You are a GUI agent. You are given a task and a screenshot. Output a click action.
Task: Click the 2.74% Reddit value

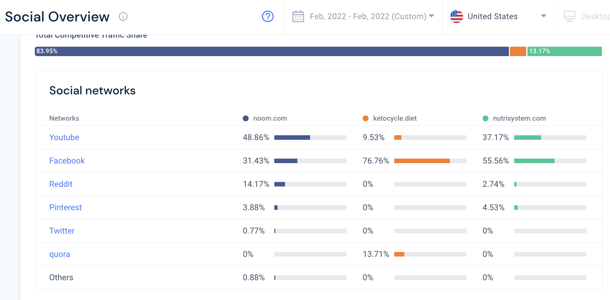tap(493, 184)
